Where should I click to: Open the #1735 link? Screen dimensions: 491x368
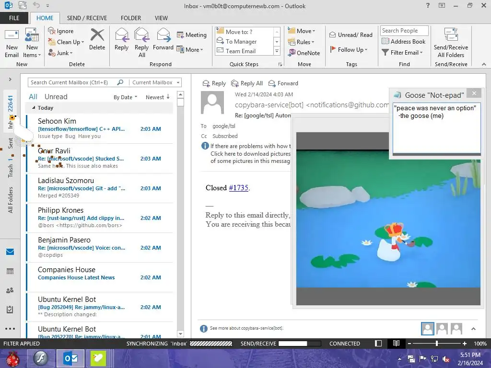(239, 188)
